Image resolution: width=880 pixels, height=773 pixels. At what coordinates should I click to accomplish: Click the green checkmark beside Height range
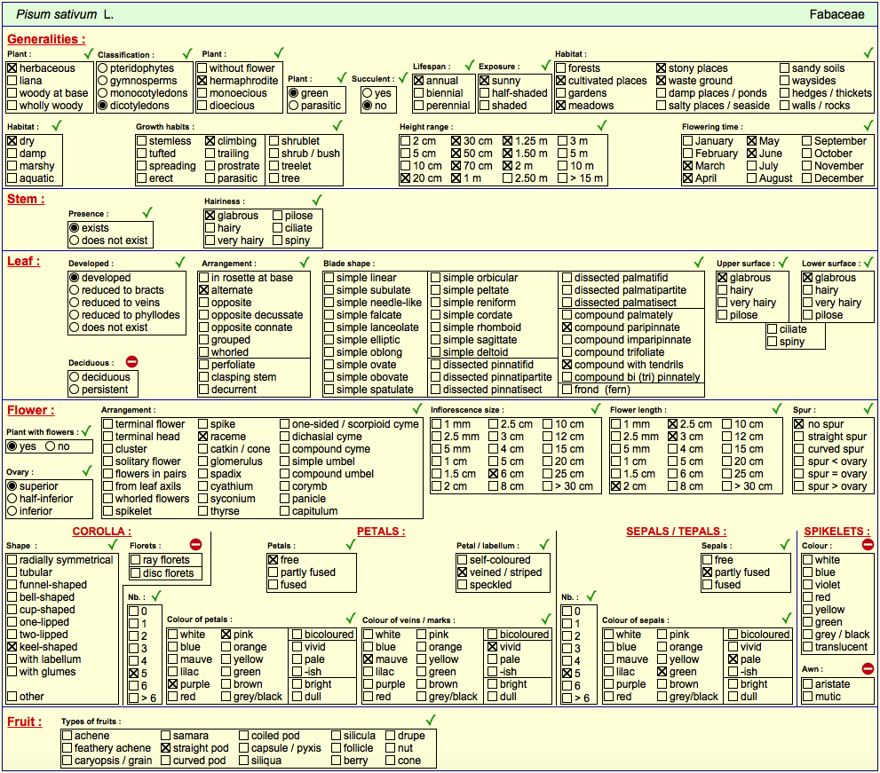pyautogui.click(x=602, y=126)
